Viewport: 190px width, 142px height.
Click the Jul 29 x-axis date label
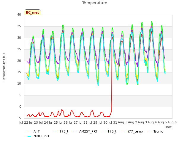coord(93,122)
